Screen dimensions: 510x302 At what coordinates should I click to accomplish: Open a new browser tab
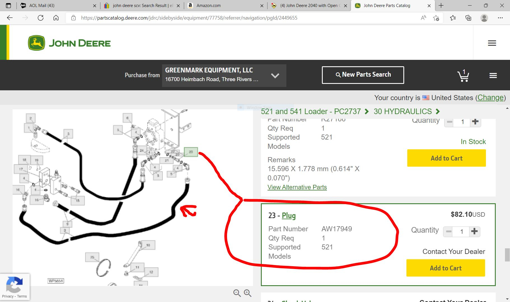pyautogui.click(x=441, y=6)
